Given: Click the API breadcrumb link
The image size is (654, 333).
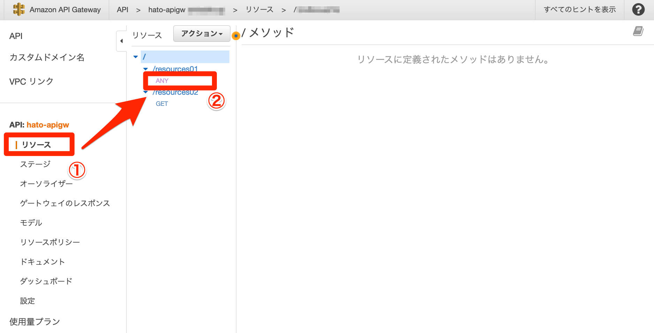Looking at the screenshot, I should 122,9.
